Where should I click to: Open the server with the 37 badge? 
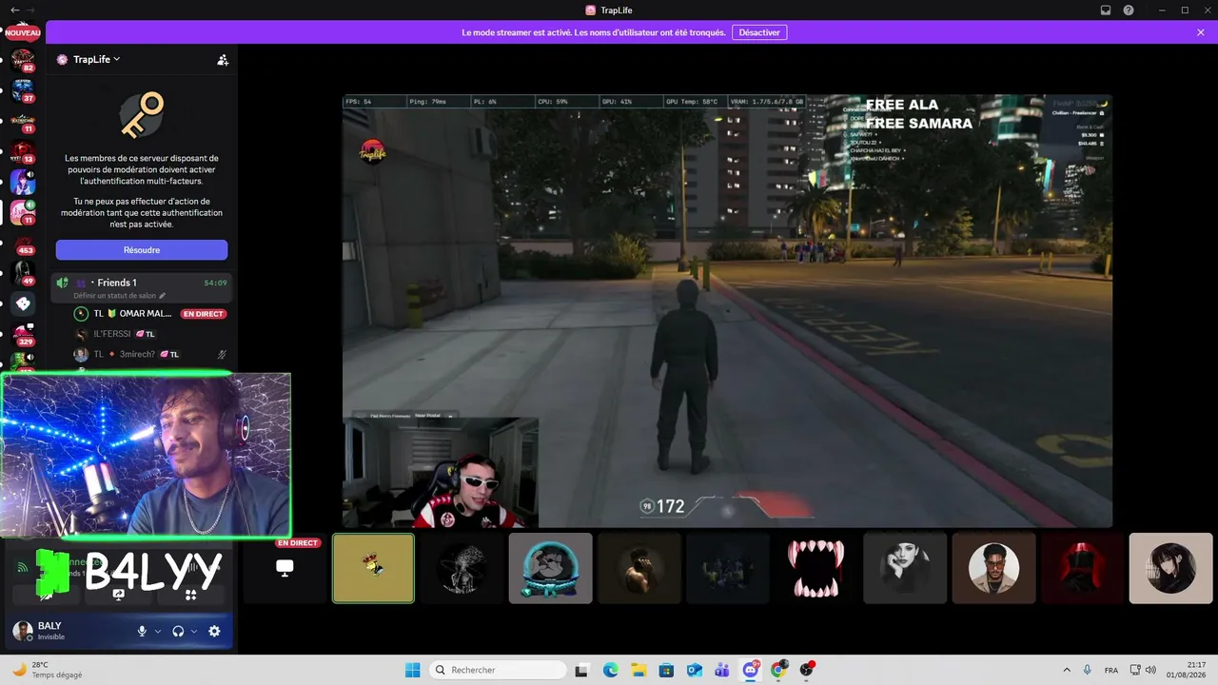click(x=21, y=91)
